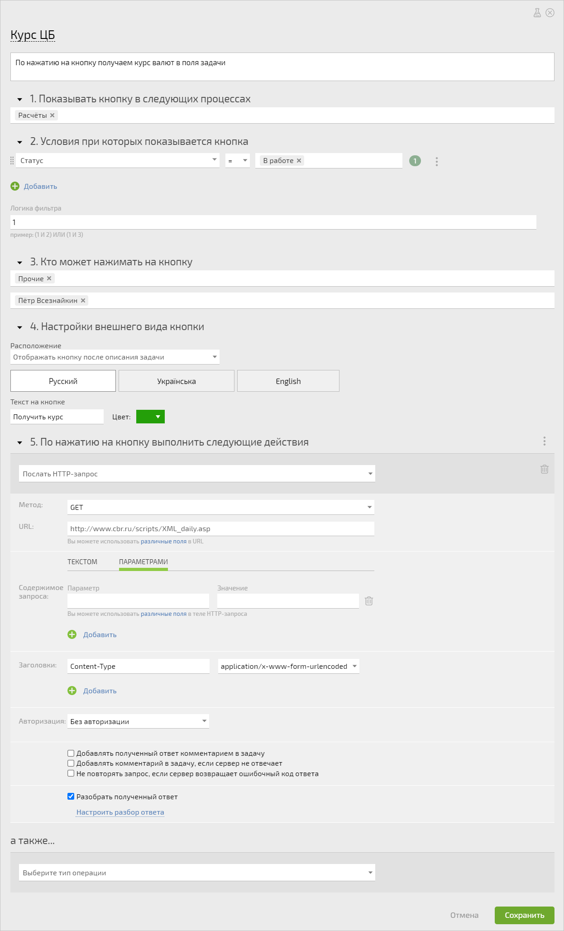Image resolution: width=564 pixels, height=931 pixels.
Task: Select the ПАРАМЕТРАМИ tab
Action: tap(143, 561)
